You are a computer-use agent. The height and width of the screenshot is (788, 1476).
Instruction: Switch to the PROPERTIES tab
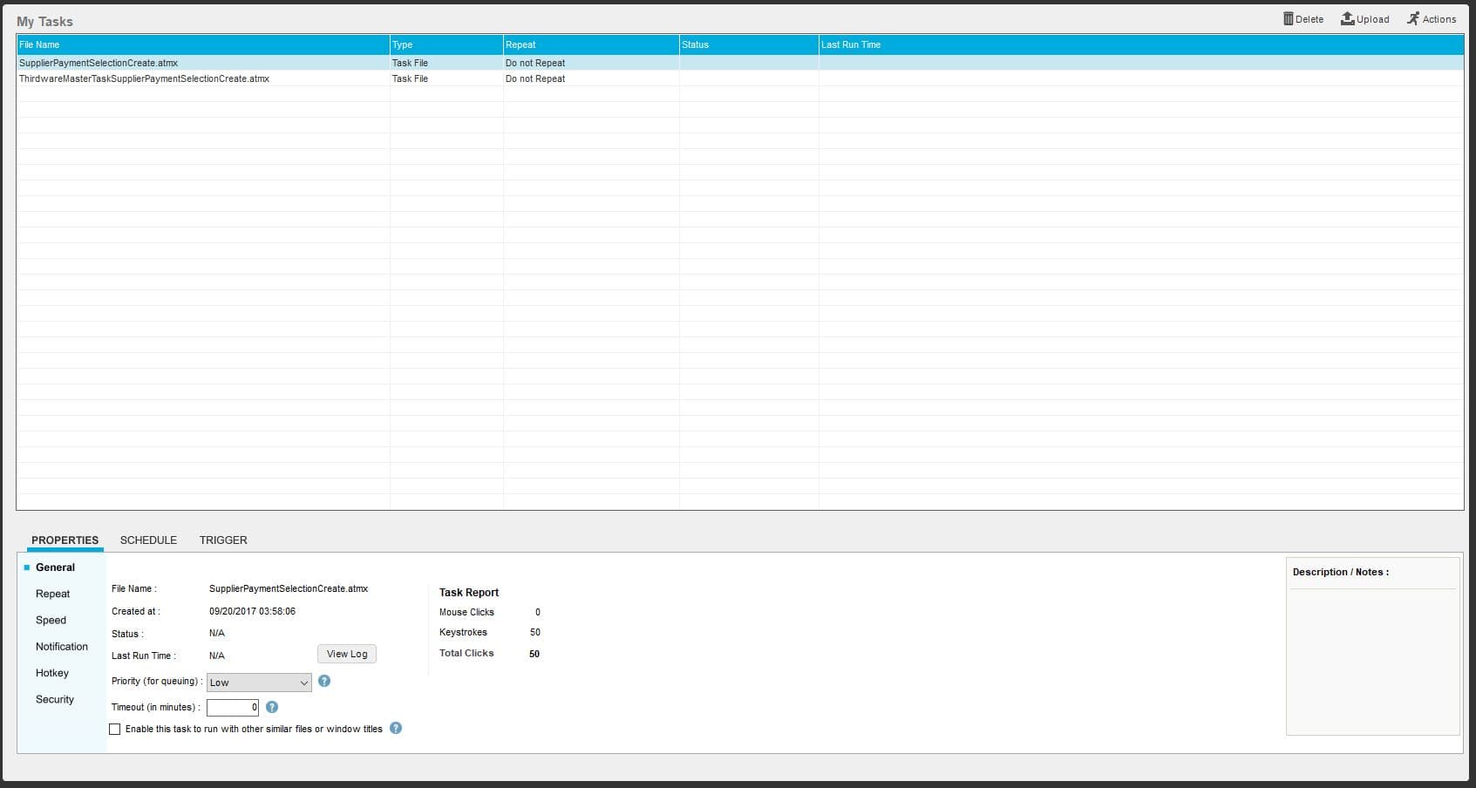point(65,540)
